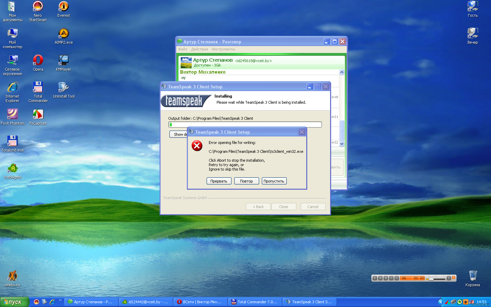Click network computers tray icon

pos(453,302)
